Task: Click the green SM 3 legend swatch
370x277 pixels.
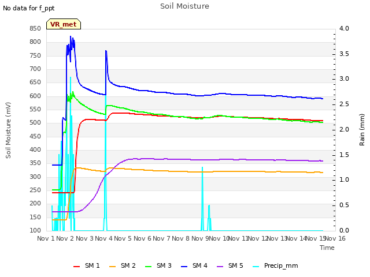Action: tap(149, 267)
